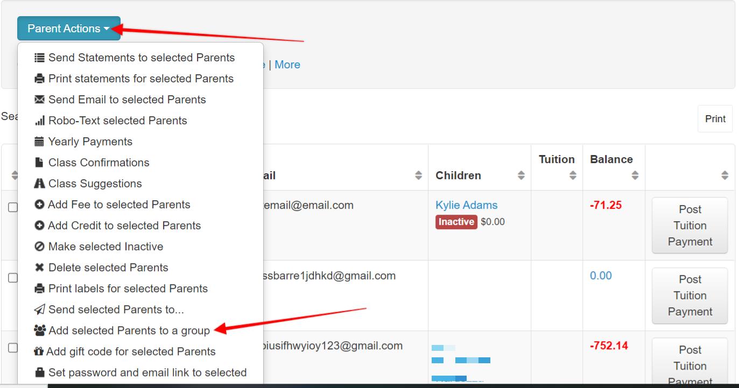Tick the checkbox in the -752.14 balance row
The width and height of the screenshot is (739, 388).
(12, 348)
